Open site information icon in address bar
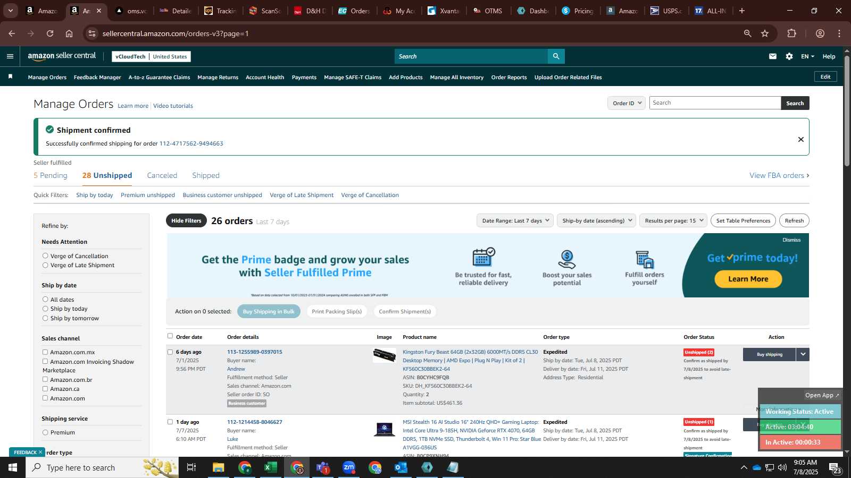Screen dimensions: 851x478 coord(92,33)
